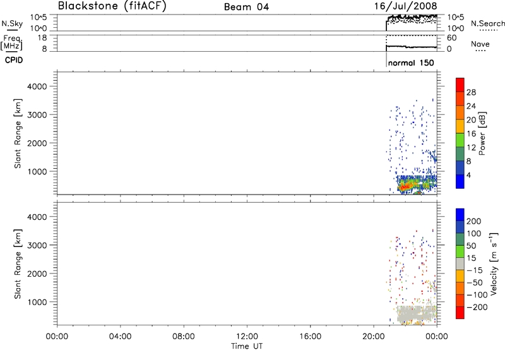
Task: Click the '04:00' time axis tick label
Action: 120,337
